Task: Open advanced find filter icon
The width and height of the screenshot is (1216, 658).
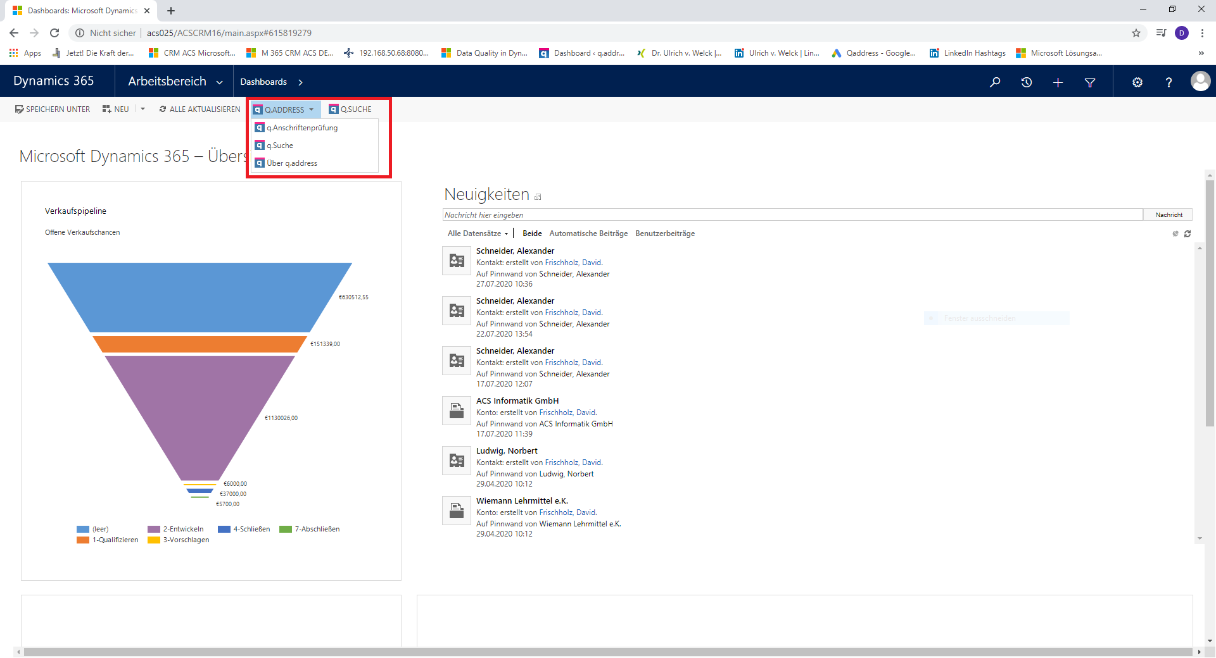Action: coord(1090,82)
